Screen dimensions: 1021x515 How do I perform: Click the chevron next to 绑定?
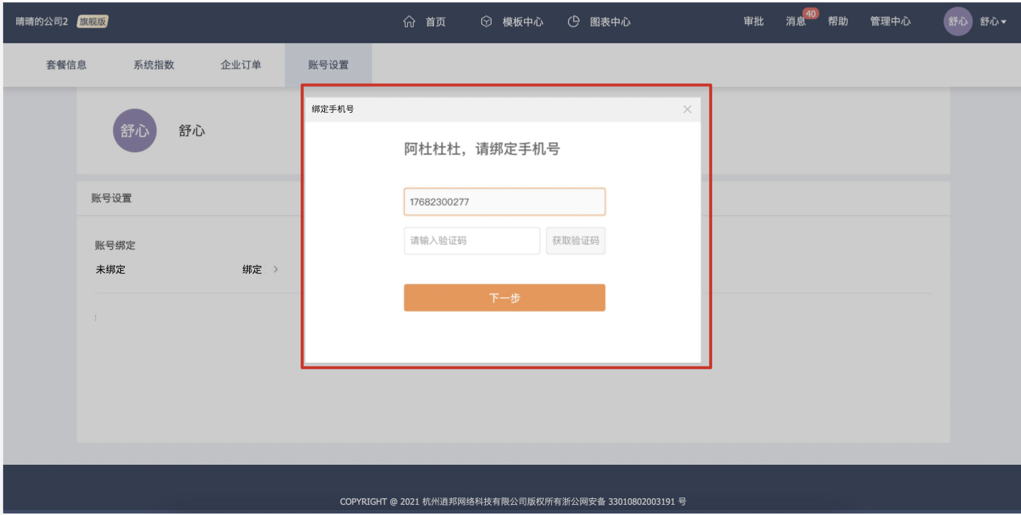point(276,270)
